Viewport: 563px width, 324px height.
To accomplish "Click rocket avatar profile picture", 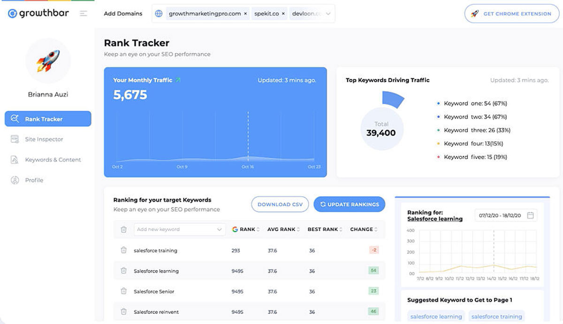I will tap(48, 61).
